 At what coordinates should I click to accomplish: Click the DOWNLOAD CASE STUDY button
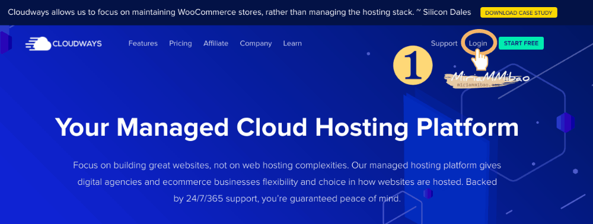(518, 12)
